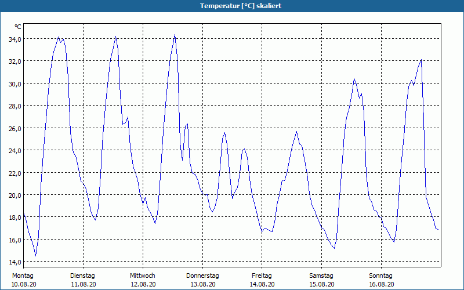
Task: Click Sunday's peak near 32 degrees
Action: click(x=421, y=60)
